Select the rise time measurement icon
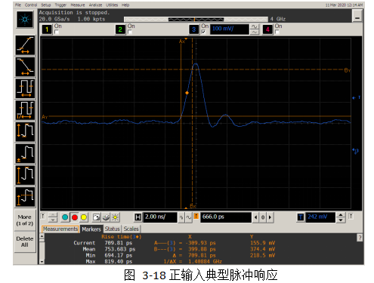Viewport: 374px width, 283px height. pos(25,45)
